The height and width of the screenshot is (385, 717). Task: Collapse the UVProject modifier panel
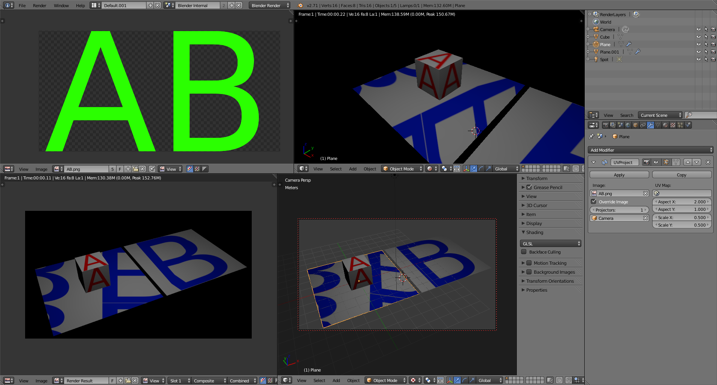(x=594, y=162)
